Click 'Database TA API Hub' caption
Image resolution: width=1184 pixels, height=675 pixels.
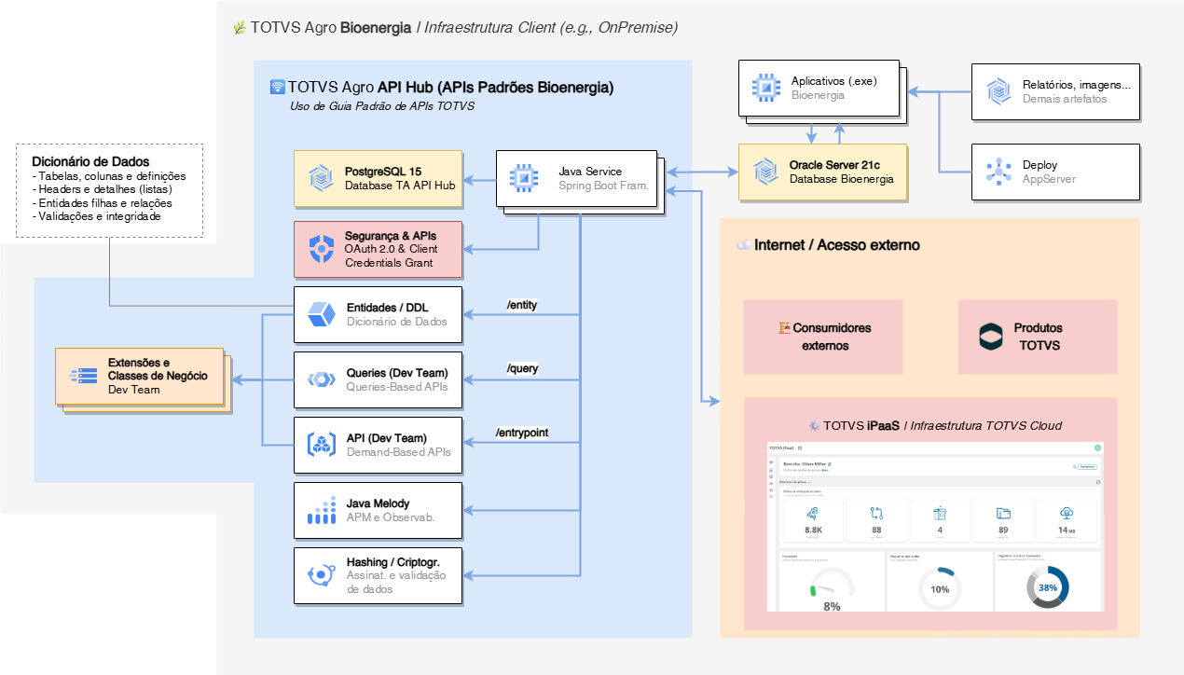coord(400,186)
